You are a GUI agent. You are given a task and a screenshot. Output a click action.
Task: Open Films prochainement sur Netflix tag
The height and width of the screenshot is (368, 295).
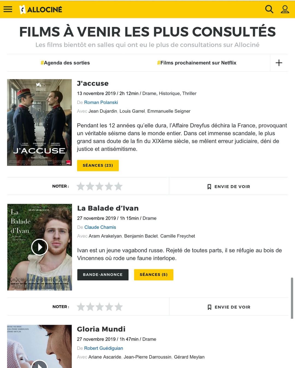click(x=197, y=63)
